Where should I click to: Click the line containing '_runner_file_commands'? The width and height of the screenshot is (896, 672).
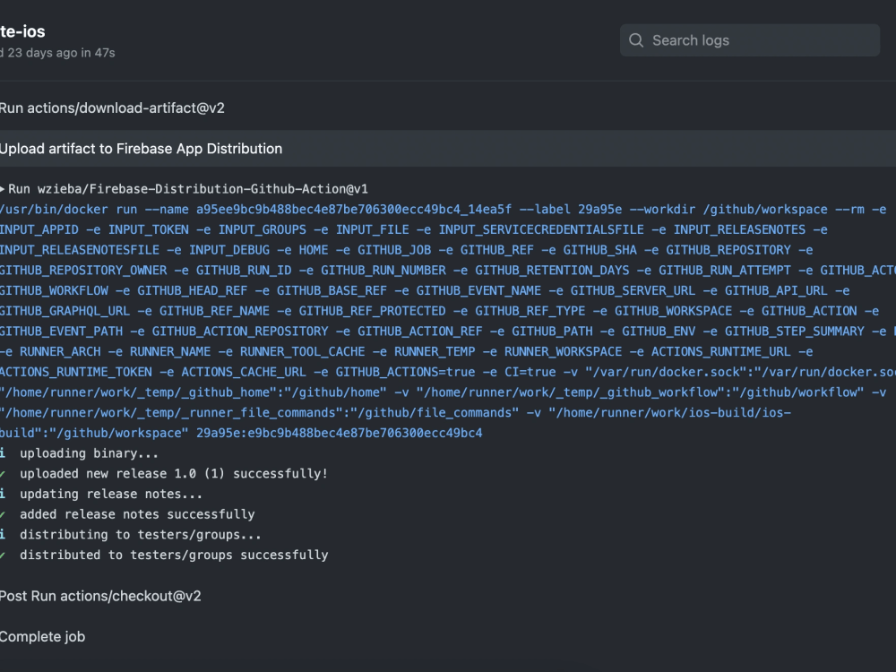pos(396,412)
